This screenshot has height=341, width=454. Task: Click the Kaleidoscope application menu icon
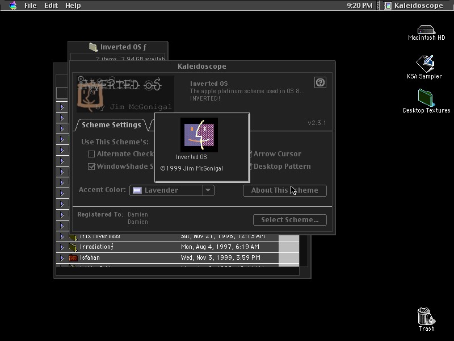pos(388,5)
